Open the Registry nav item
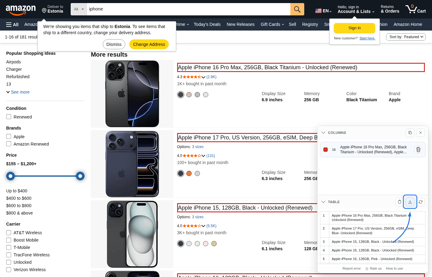The height and width of the screenshot is (277, 432). pyautogui.click(x=310, y=25)
